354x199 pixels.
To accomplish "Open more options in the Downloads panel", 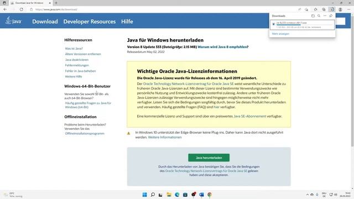I will [325, 16].
